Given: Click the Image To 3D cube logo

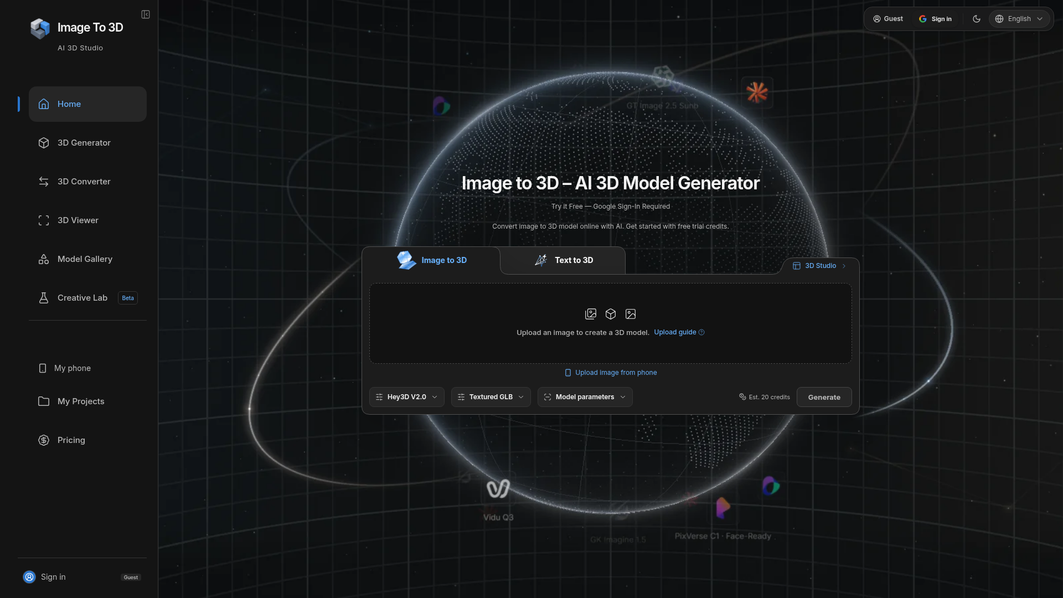Looking at the screenshot, I should coord(40,29).
